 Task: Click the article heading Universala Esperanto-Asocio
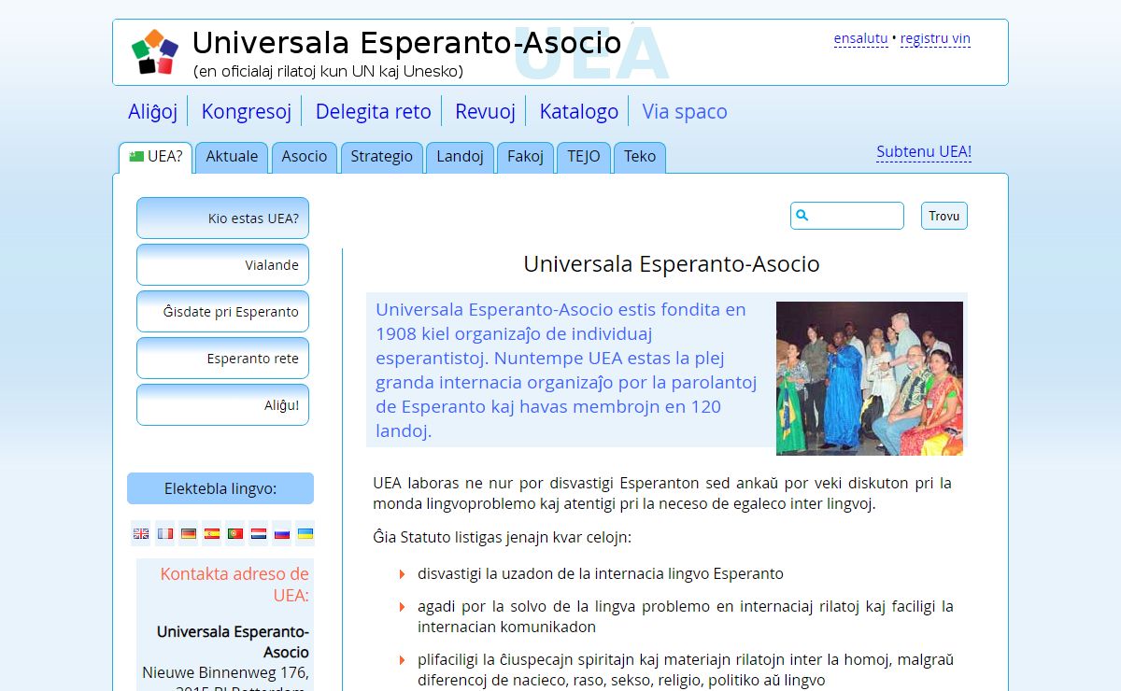click(x=672, y=264)
